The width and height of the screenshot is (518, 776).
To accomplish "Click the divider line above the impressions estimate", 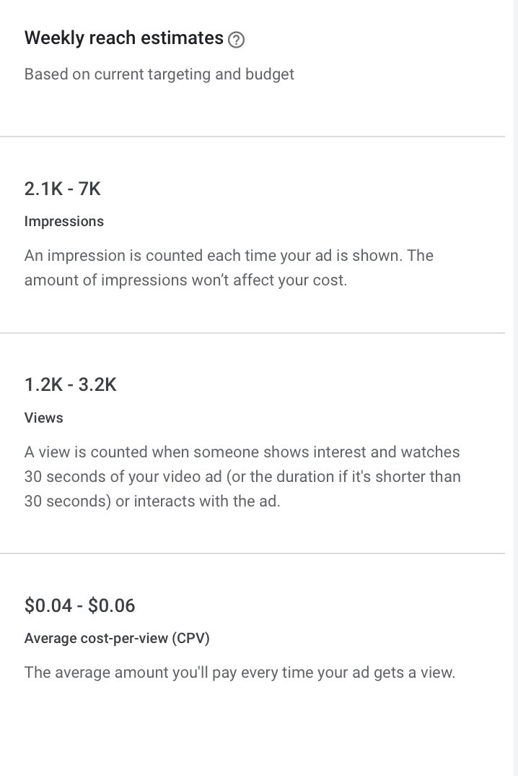I will point(253,137).
